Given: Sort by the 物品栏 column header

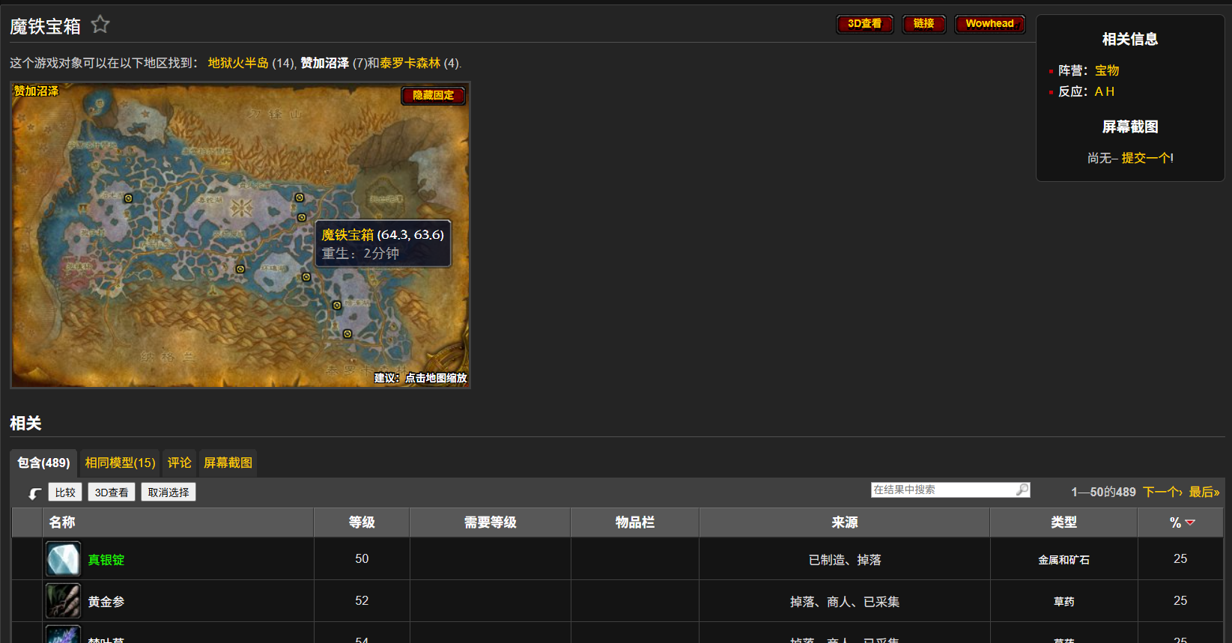Looking at the screenshot, I should [x=635, y=522].
